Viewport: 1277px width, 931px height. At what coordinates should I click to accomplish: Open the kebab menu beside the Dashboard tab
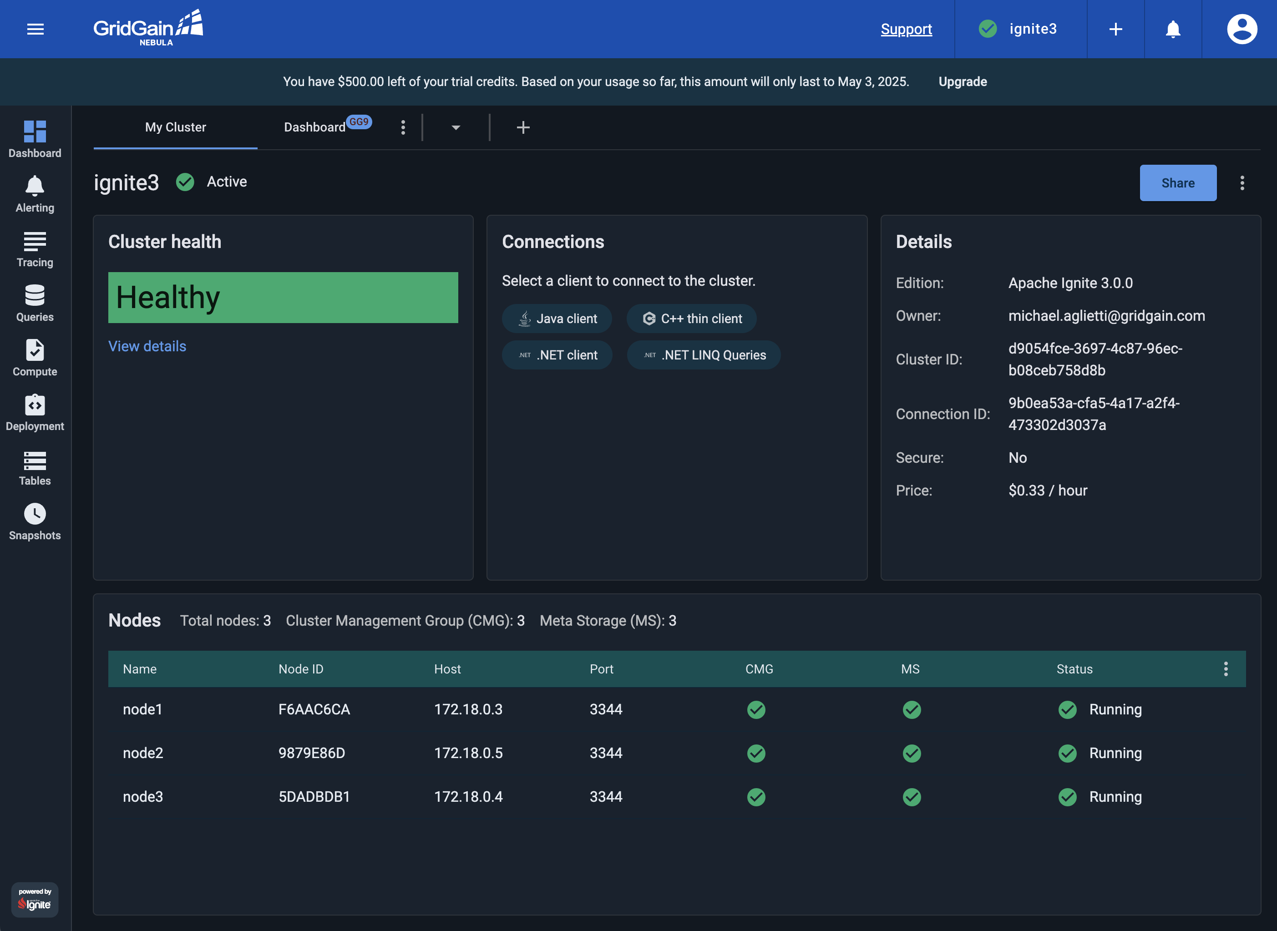pos(403,127)
